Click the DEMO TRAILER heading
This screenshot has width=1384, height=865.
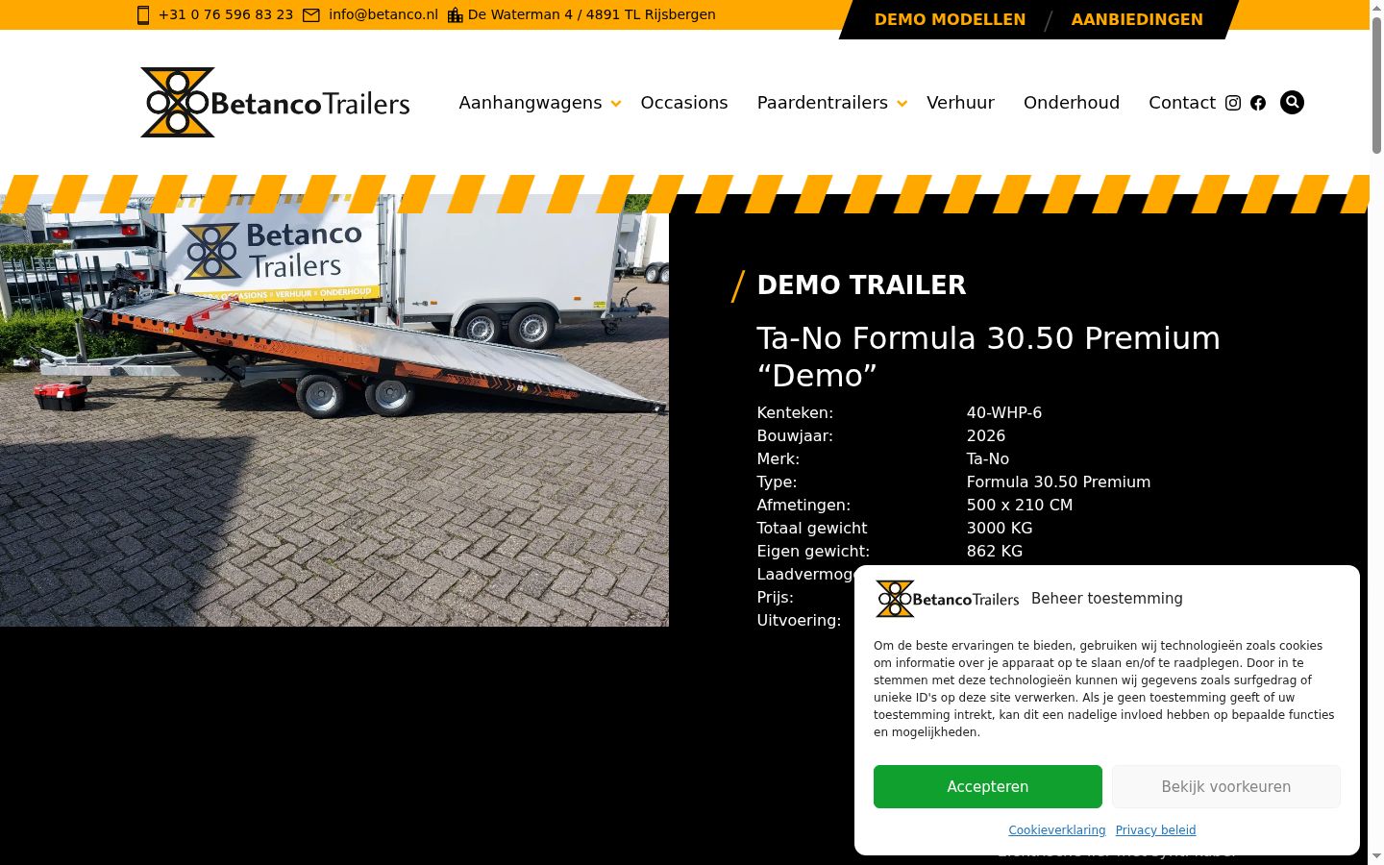pyautogui.click(x=861, y=285)
